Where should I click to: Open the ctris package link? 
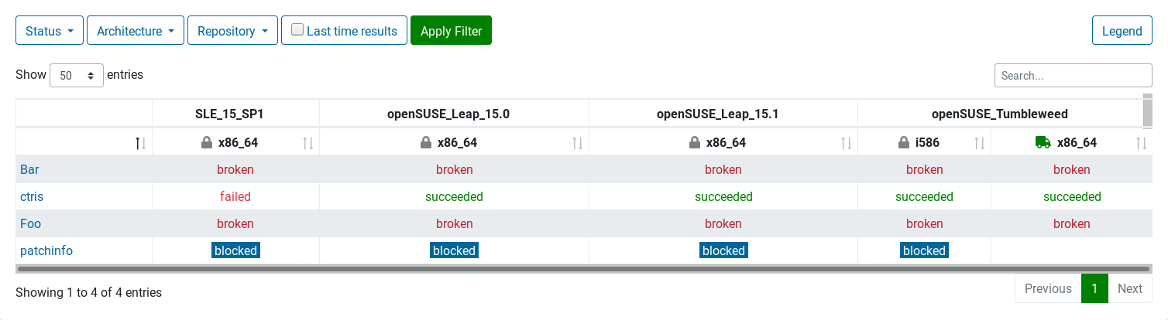pyautogui.click(x=32, y=197)
